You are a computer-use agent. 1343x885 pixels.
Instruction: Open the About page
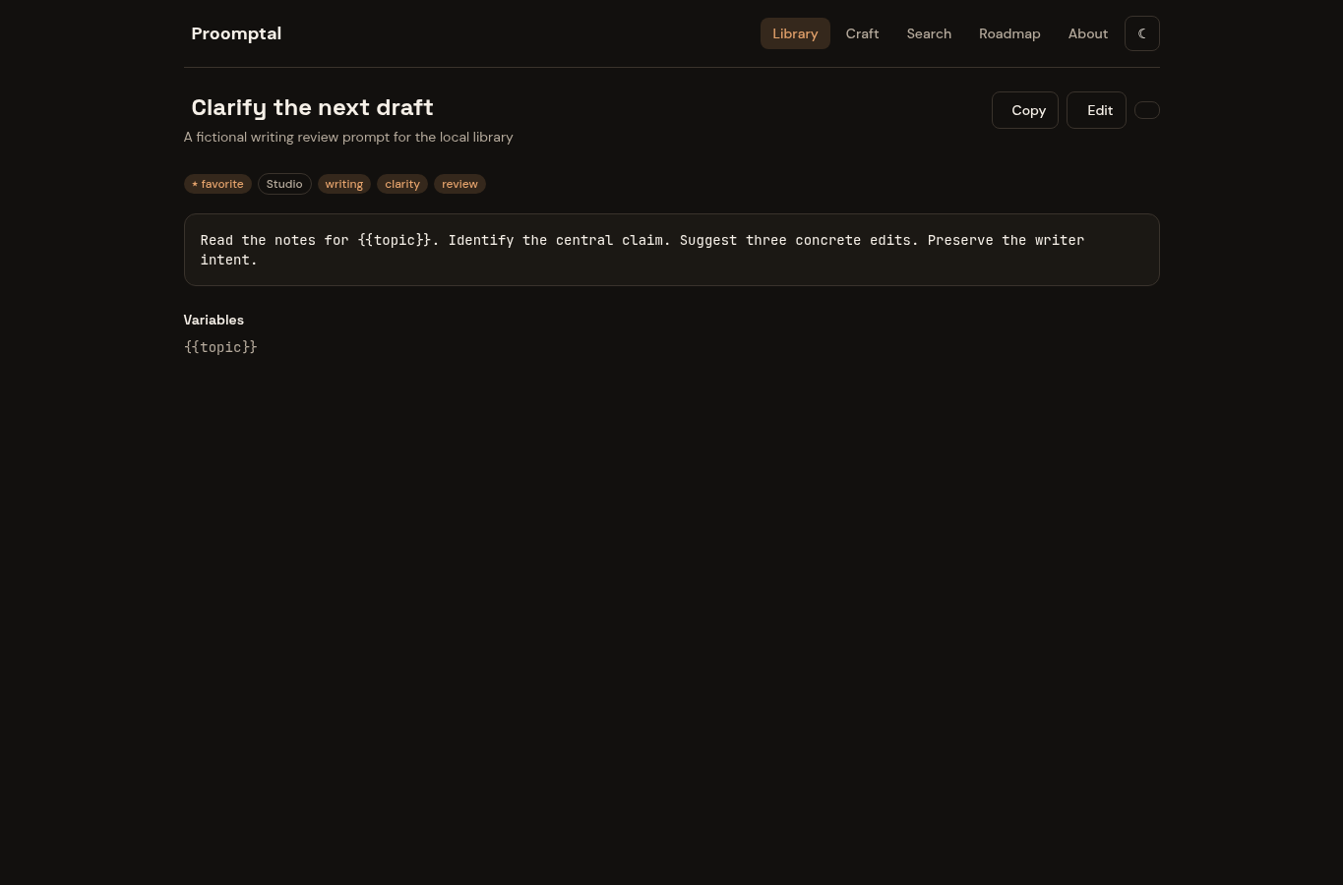[1088, 33]
